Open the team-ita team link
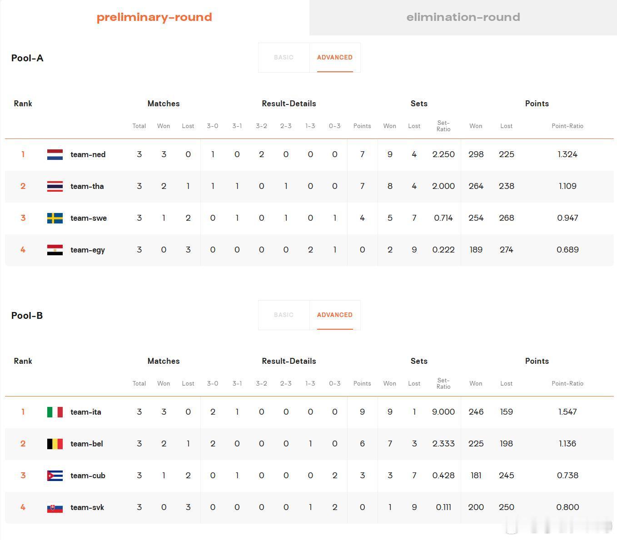Viewport: 617px width, 540px height. tap(86, 412)
